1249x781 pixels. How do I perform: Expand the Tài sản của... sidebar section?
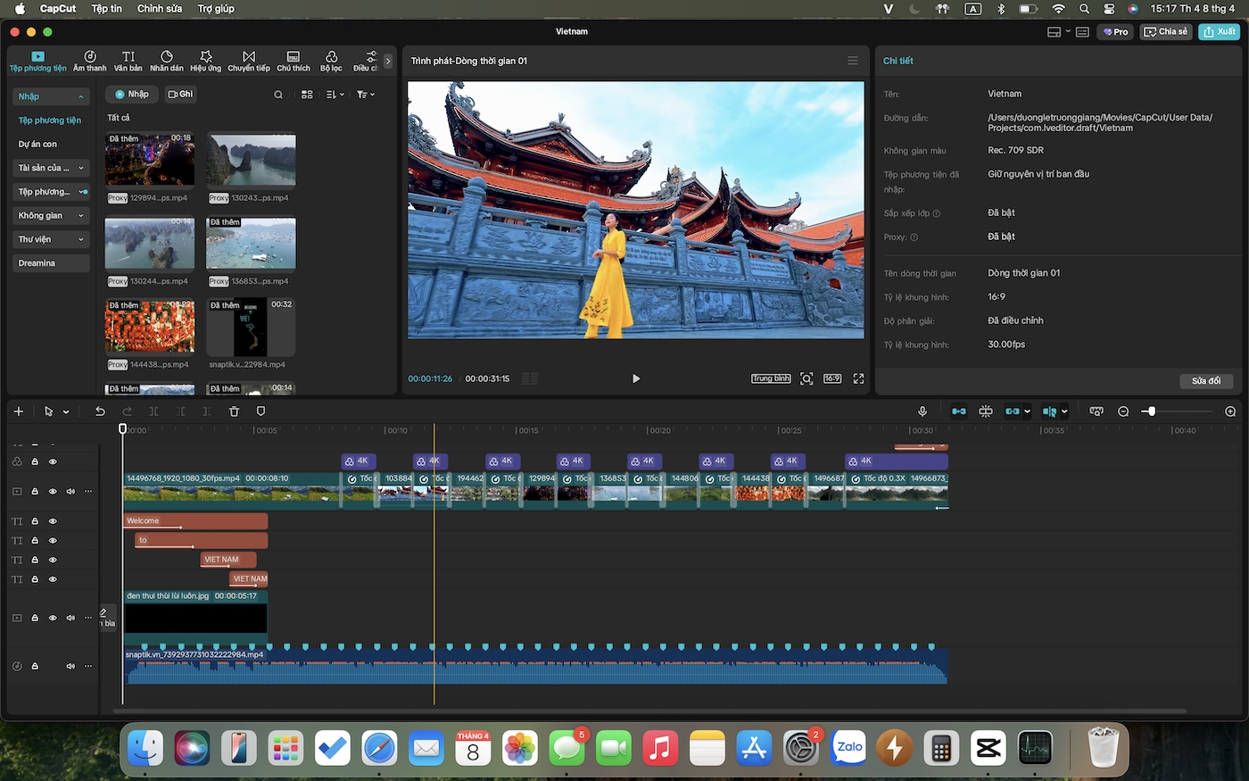click(81, 168)
